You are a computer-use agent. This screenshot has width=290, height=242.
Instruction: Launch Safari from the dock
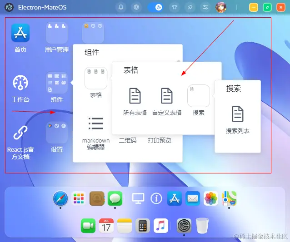coord(60,198)
